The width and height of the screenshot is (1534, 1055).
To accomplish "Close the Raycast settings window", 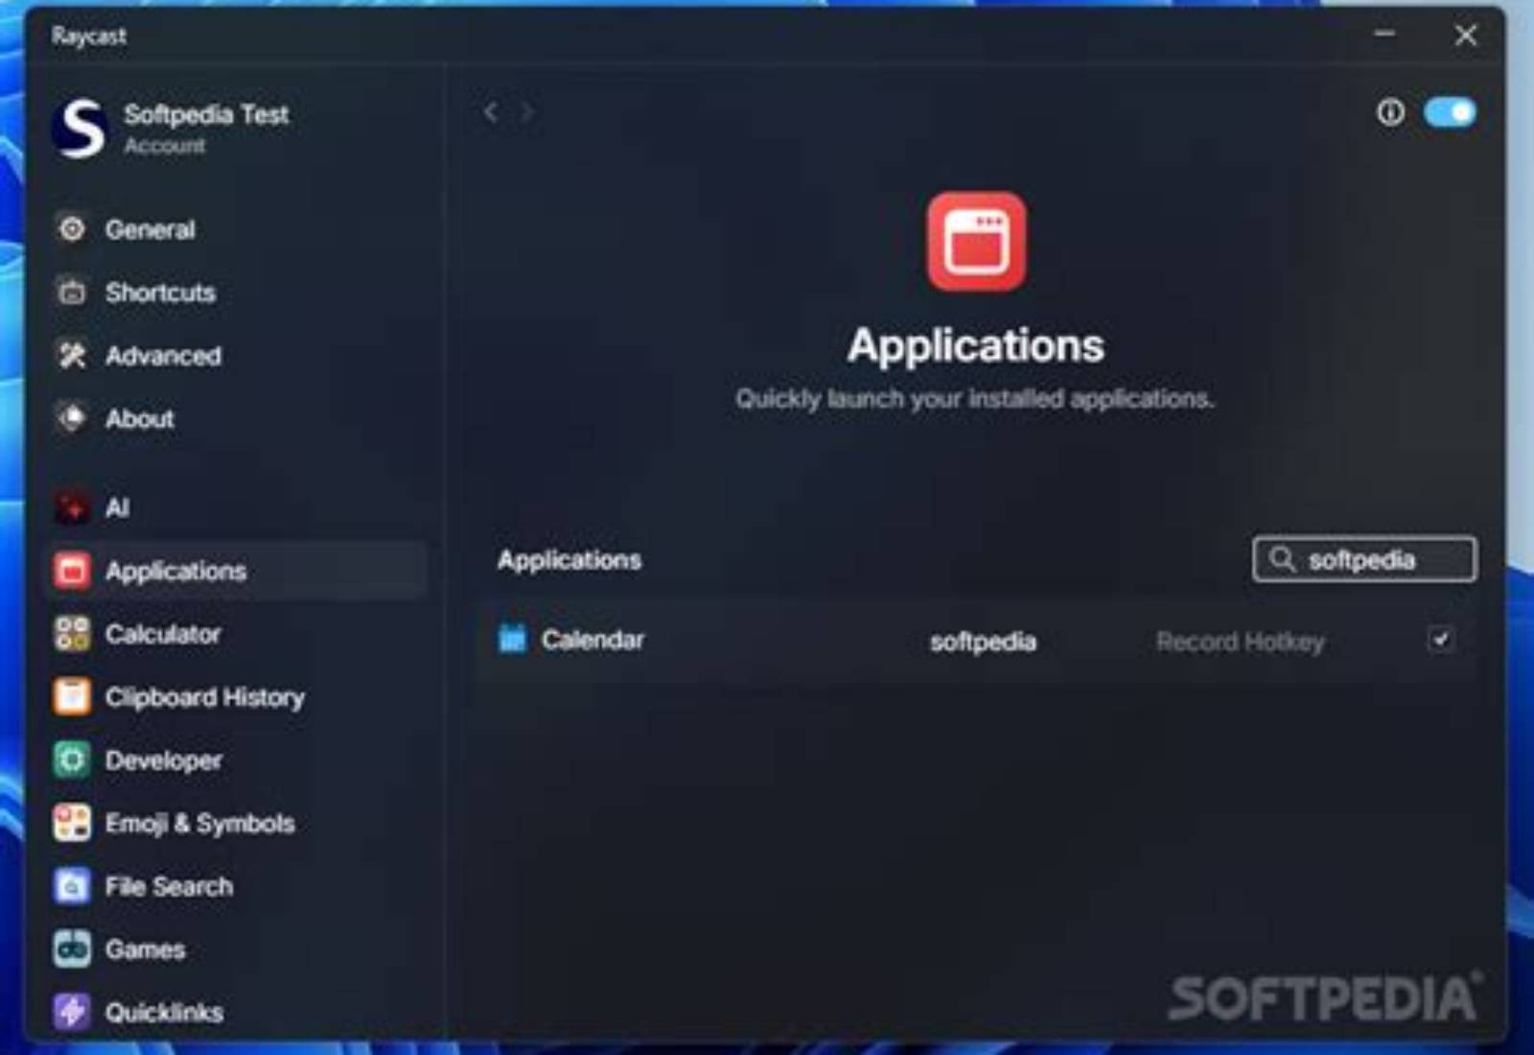I will pyautogui.click(x=1465, y=35).
